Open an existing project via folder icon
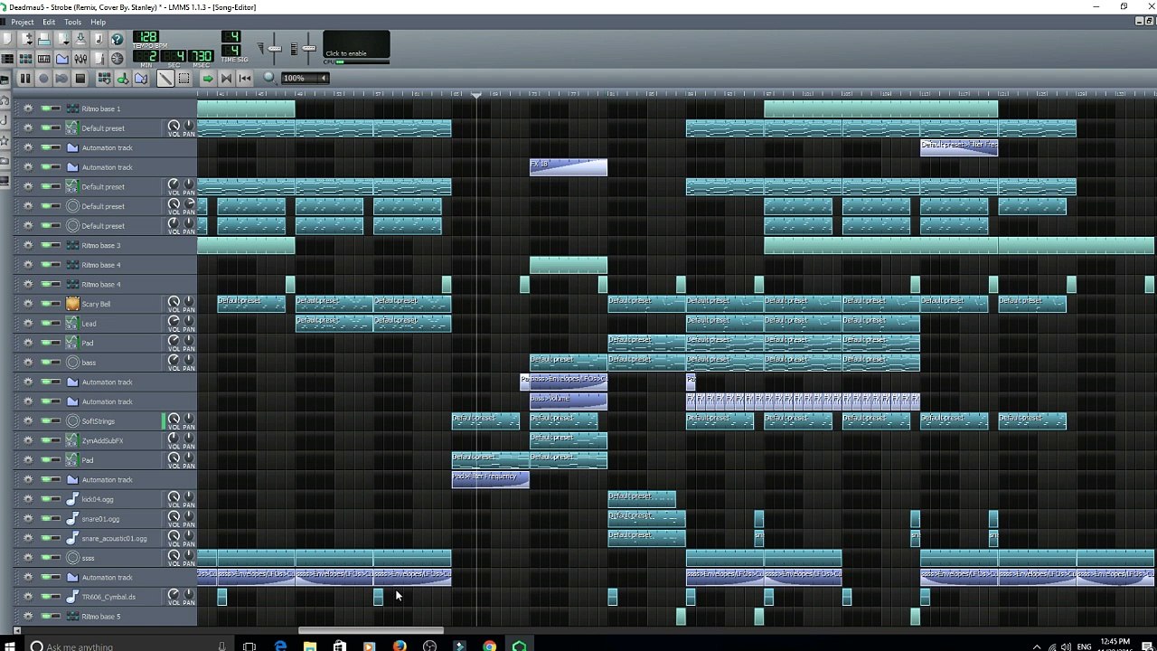Image resolution: width=1157 pixels, height=651 pixels. coord(44,39)
